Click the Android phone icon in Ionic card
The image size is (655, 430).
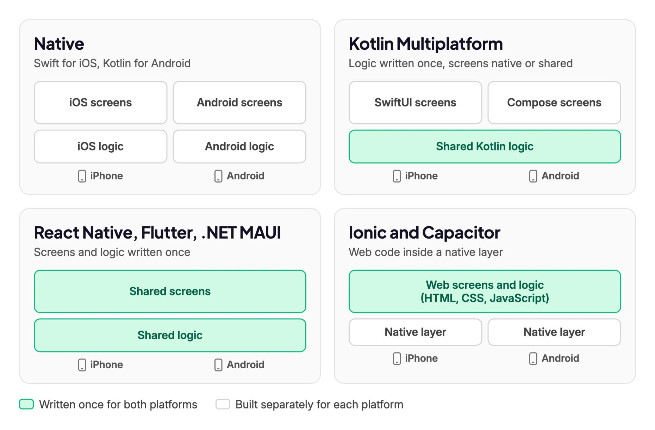pyautogui.click(x=533, y=358)
